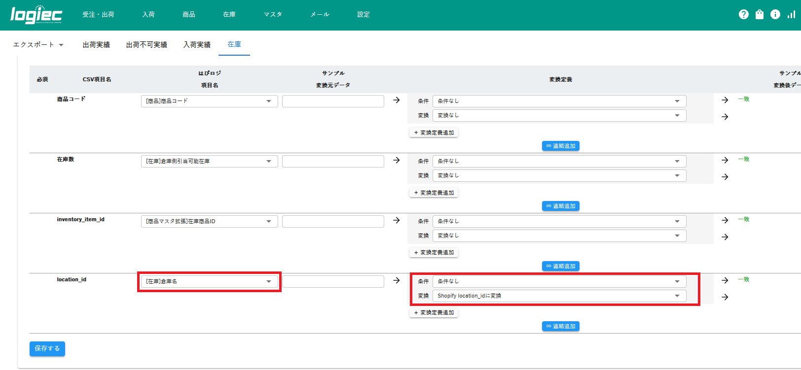Click the help question mark icon

[x=743, y=15]
